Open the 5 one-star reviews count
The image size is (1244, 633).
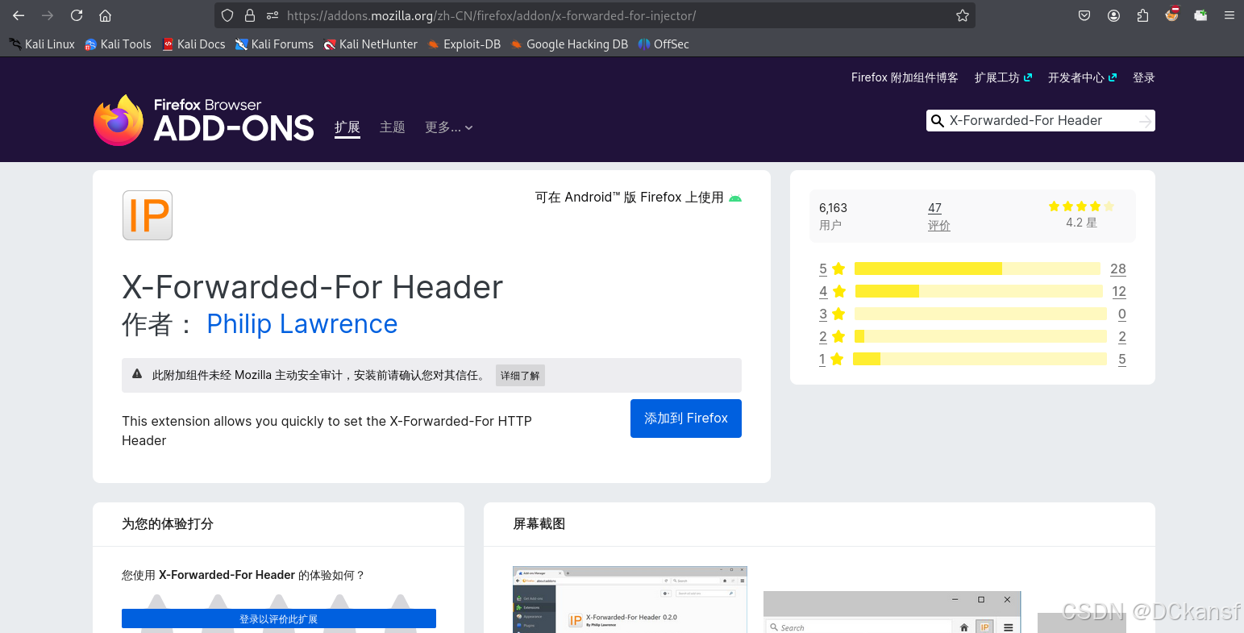click(x=1122, y=359)
